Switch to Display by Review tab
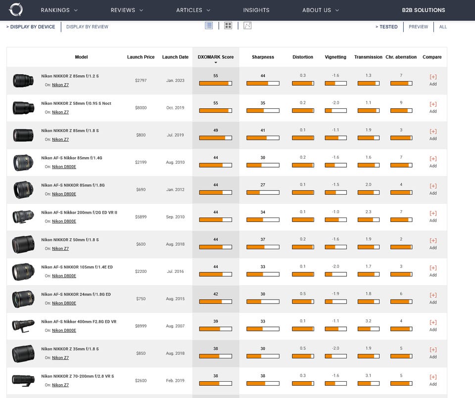The image size is (475, 398). point(87,27)
